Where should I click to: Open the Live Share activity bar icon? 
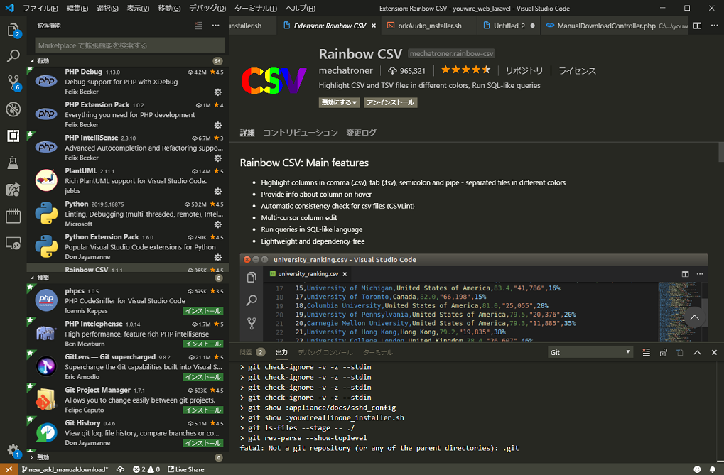pyautogui.click(x=13, y=190)
